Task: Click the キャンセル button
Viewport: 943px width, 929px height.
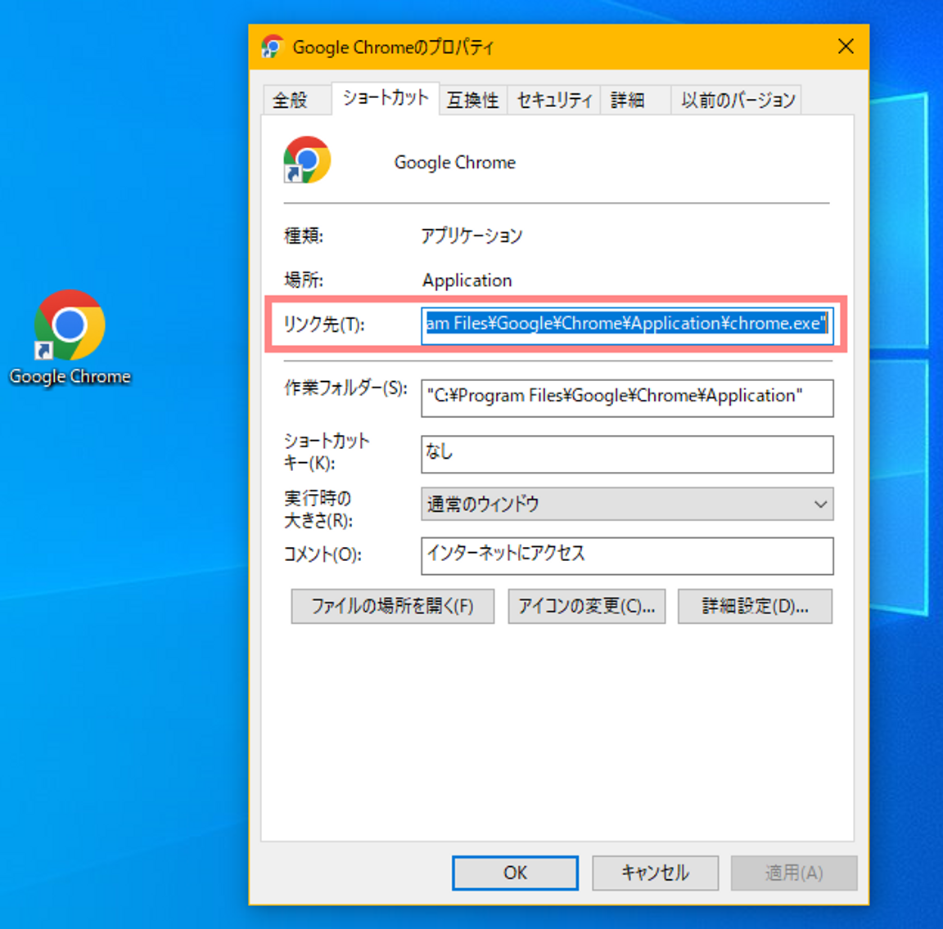Action: pos(655,873)
